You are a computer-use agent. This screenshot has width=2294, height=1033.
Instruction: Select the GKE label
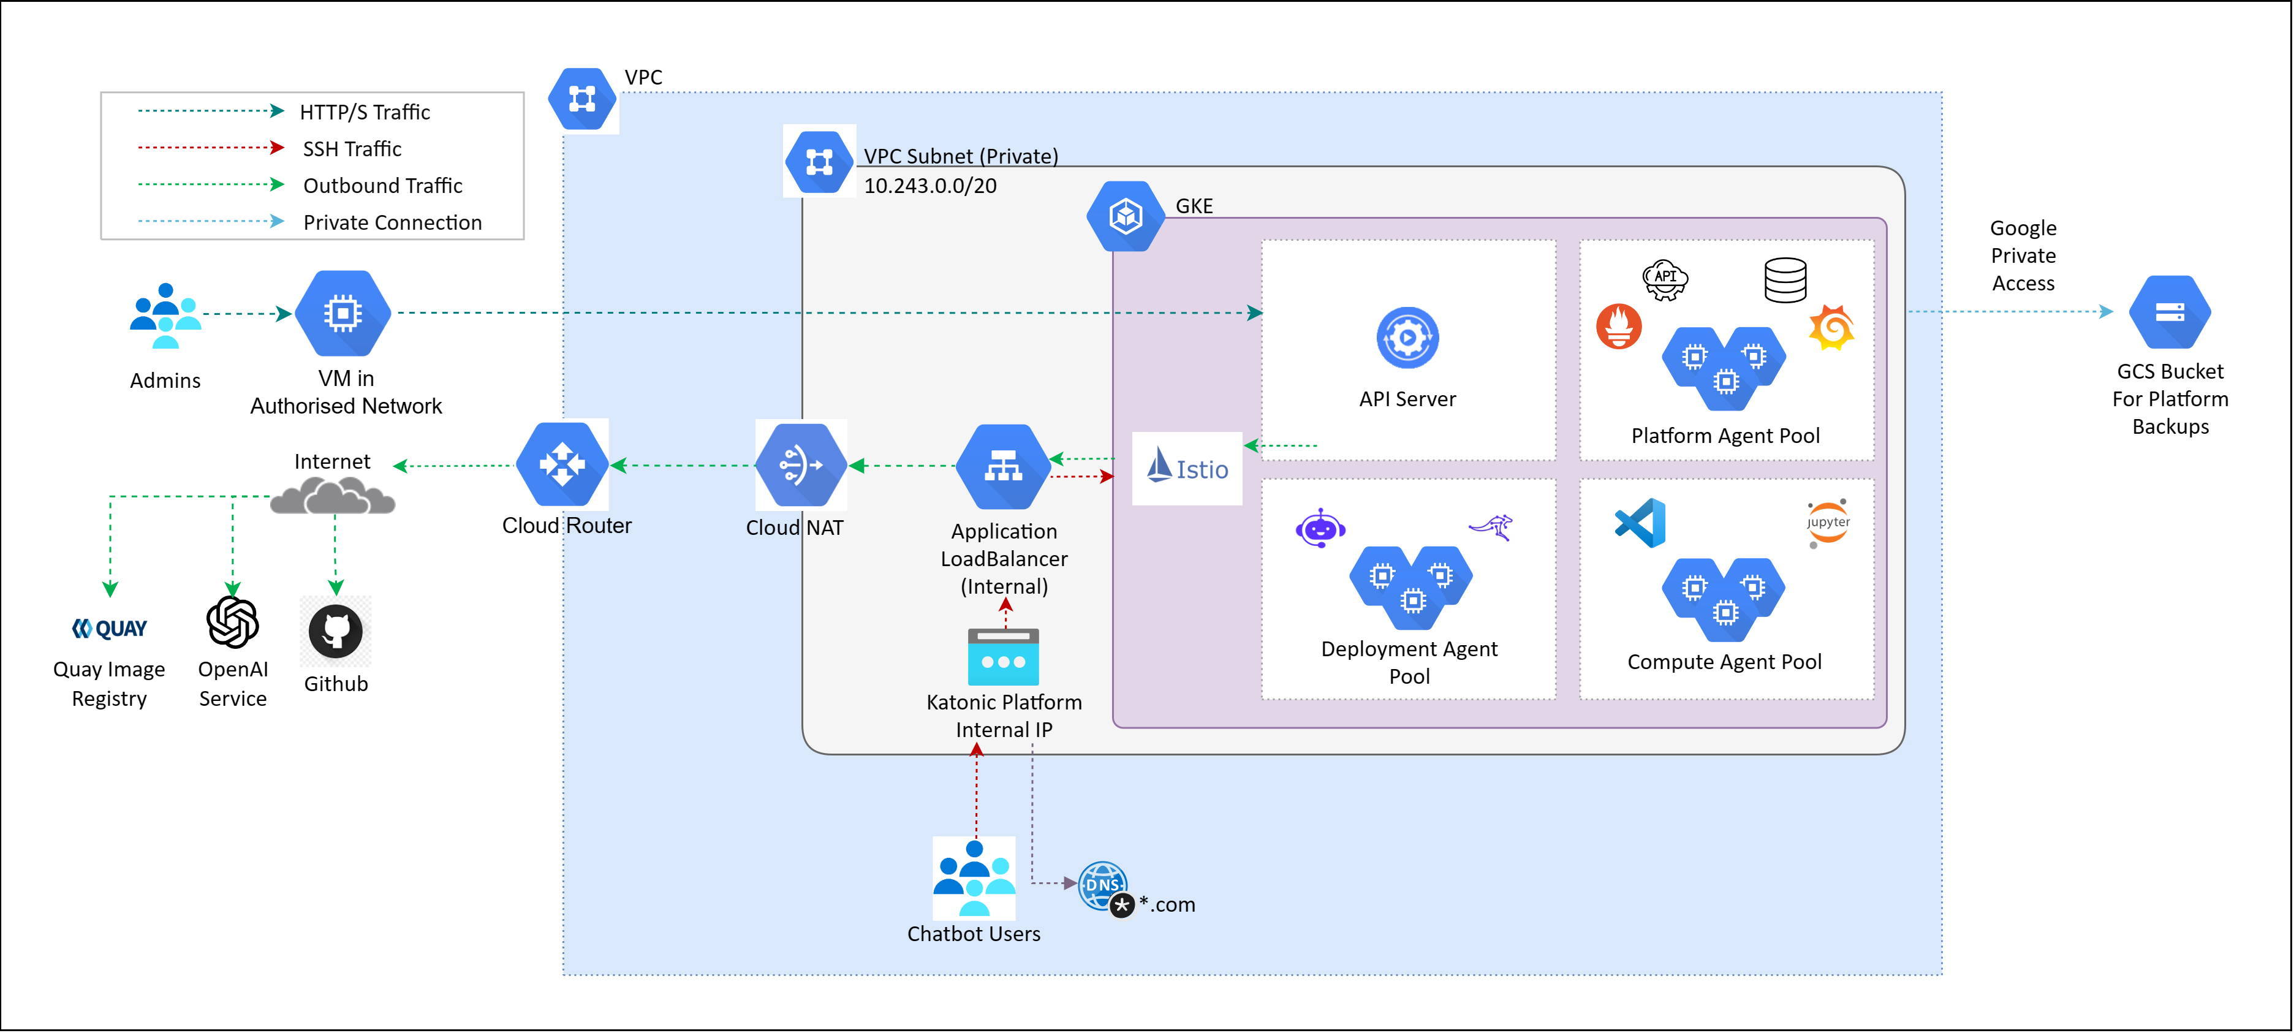coord(1195,206)
